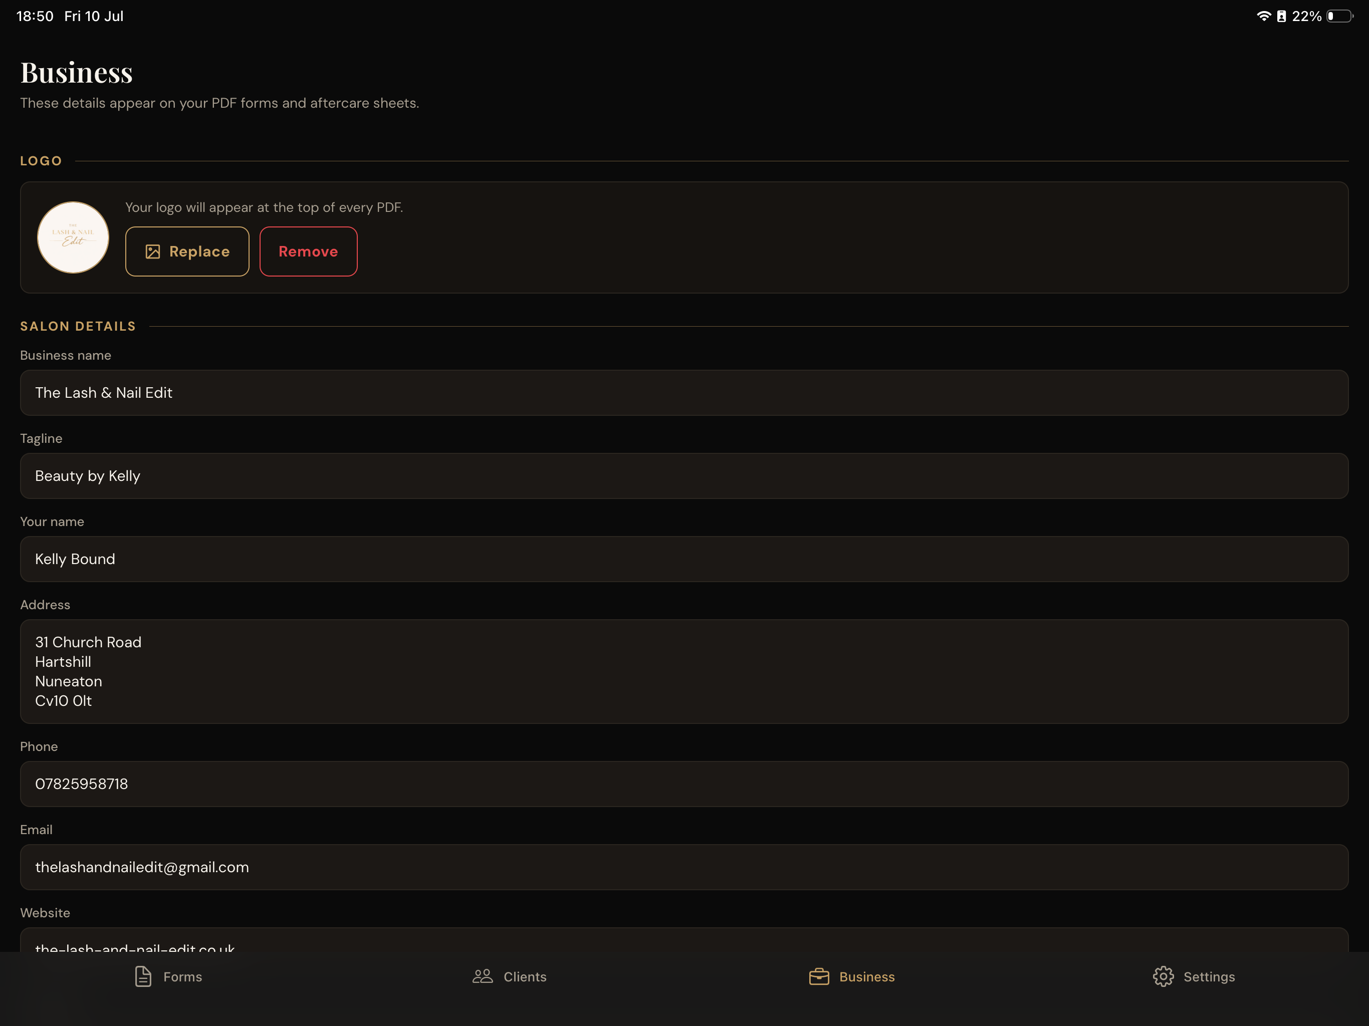1369x1026 pixels.
Task: Click the SALON DETAILS section header
Action: (x=78, y=326)
